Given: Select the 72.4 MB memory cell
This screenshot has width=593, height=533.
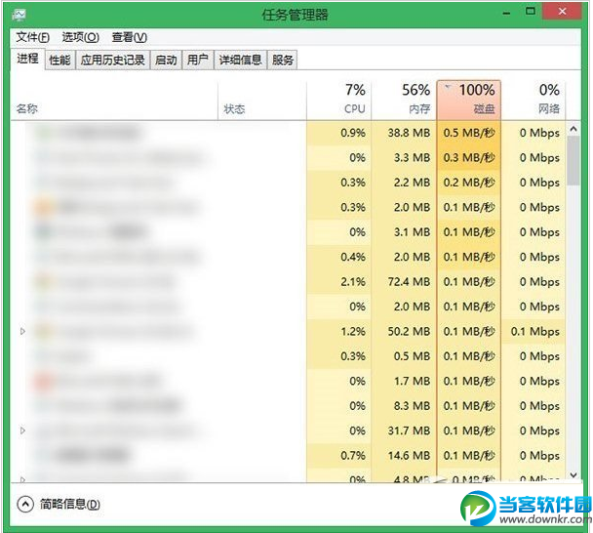Looking at the screenshot, I should click(x=404, y=282).
